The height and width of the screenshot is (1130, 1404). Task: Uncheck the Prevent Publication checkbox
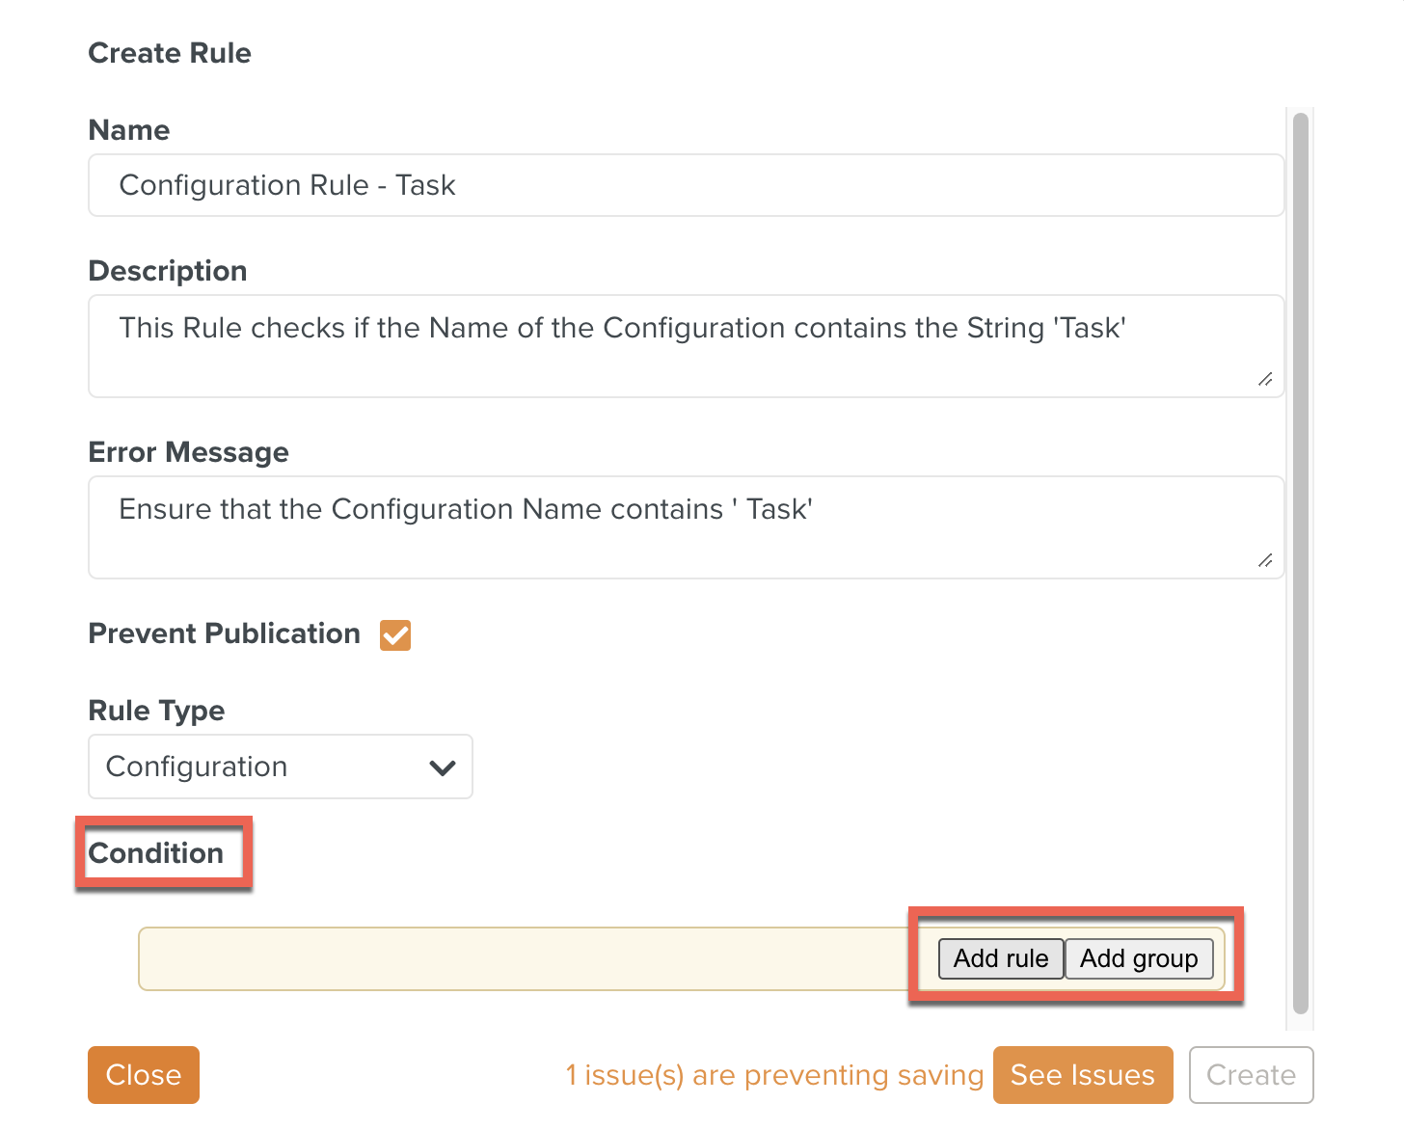tap(395, 635)
